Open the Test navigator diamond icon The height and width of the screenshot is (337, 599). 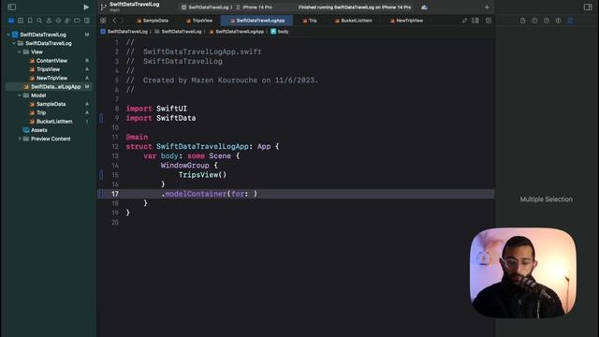pyautogui.click(x=58, y=21)
